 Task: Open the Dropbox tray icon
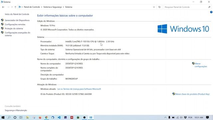185,117
